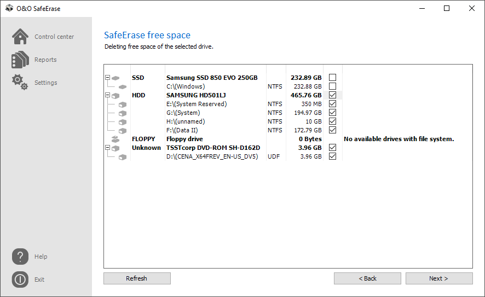Click the Help question mark icon
485x297 pixels.
tap(20, 256)
